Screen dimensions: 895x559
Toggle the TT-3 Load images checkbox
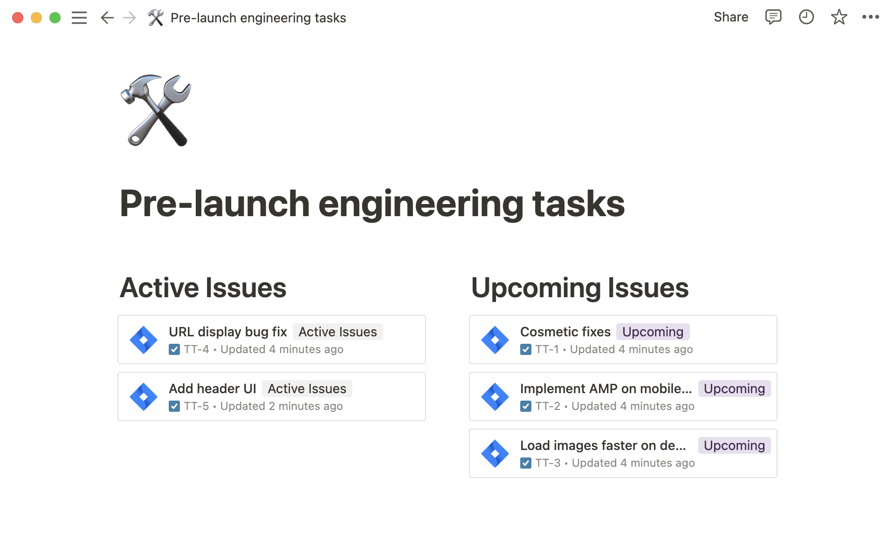pos(526,463)
